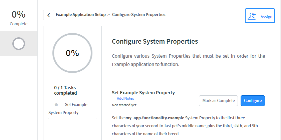Click the Configure System Properties heading
Screen dimensions: 281x140
155,42
